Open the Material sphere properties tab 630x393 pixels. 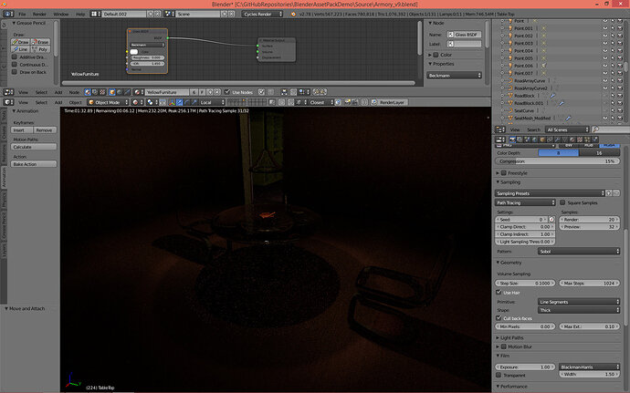click(572, 140)
